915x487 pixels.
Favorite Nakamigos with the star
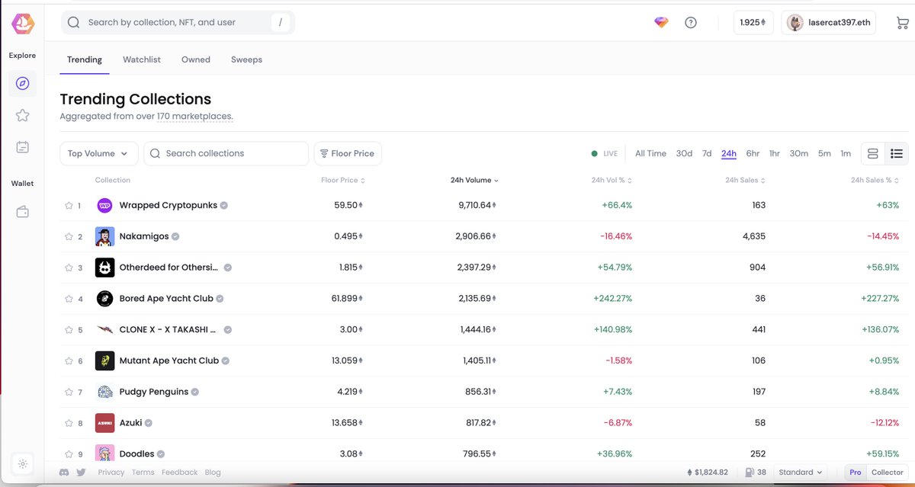coord(69,237)
